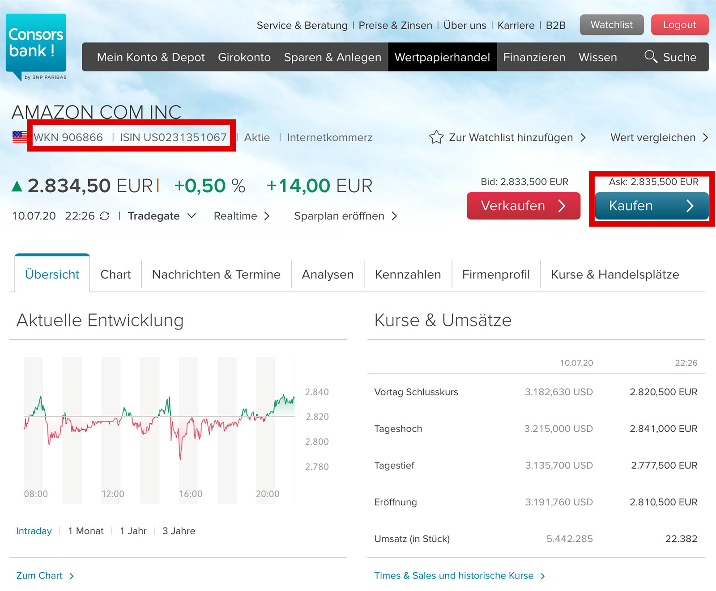Select 3 Jahre chart range
This screenshot has height=591, width=716.
coord(179,531)
